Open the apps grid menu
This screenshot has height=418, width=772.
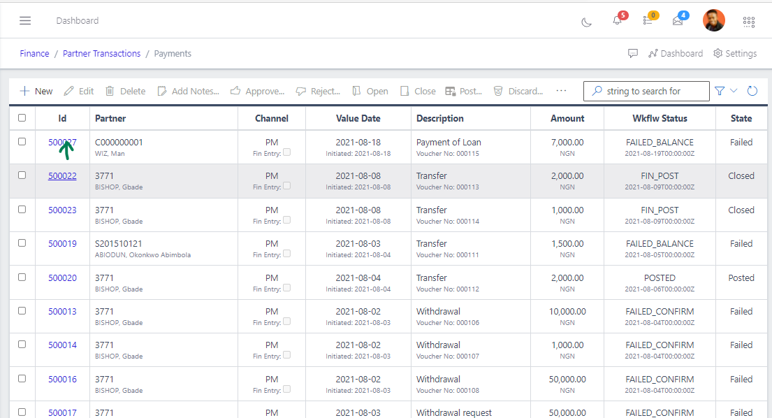[749, 22]
